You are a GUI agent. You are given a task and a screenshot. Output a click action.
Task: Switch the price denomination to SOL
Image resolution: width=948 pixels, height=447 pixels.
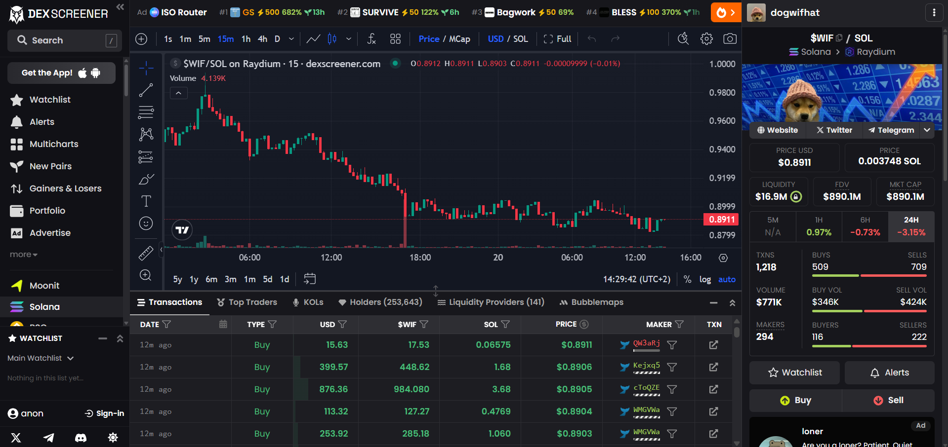[x=521, y=39]
